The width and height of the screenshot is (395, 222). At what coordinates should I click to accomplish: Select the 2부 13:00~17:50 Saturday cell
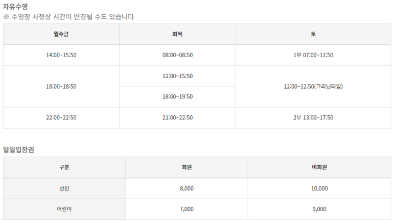(x=313, y=118)
